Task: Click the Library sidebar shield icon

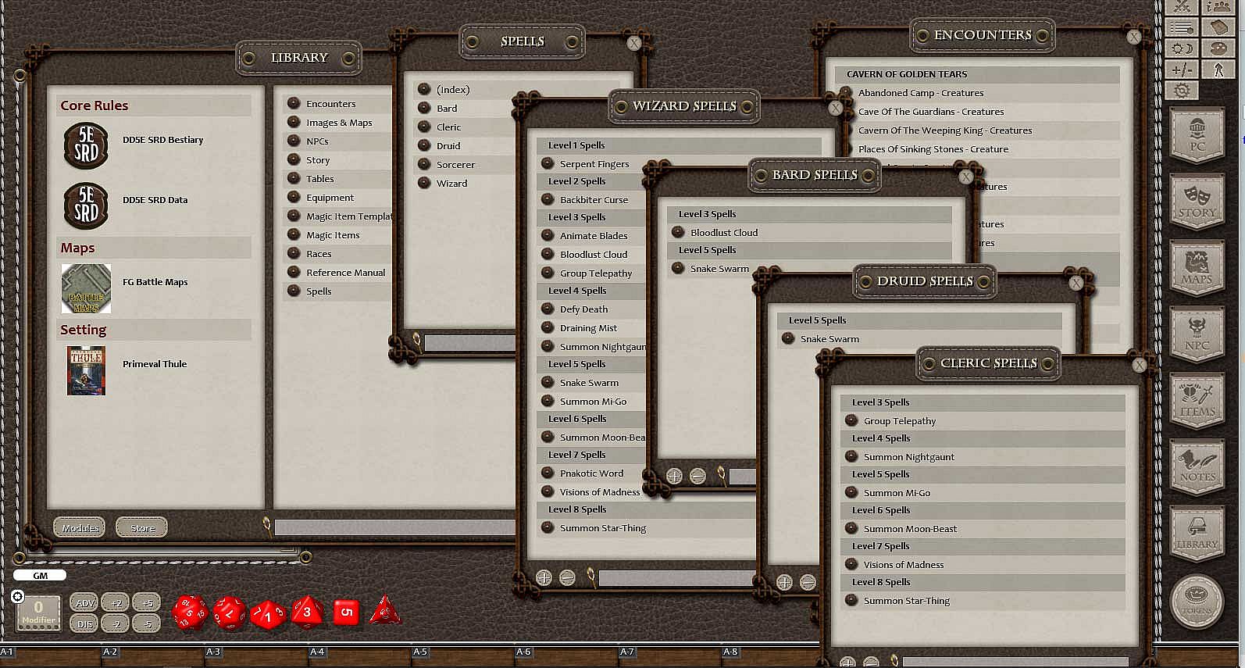Action: tap(1197, 534)
